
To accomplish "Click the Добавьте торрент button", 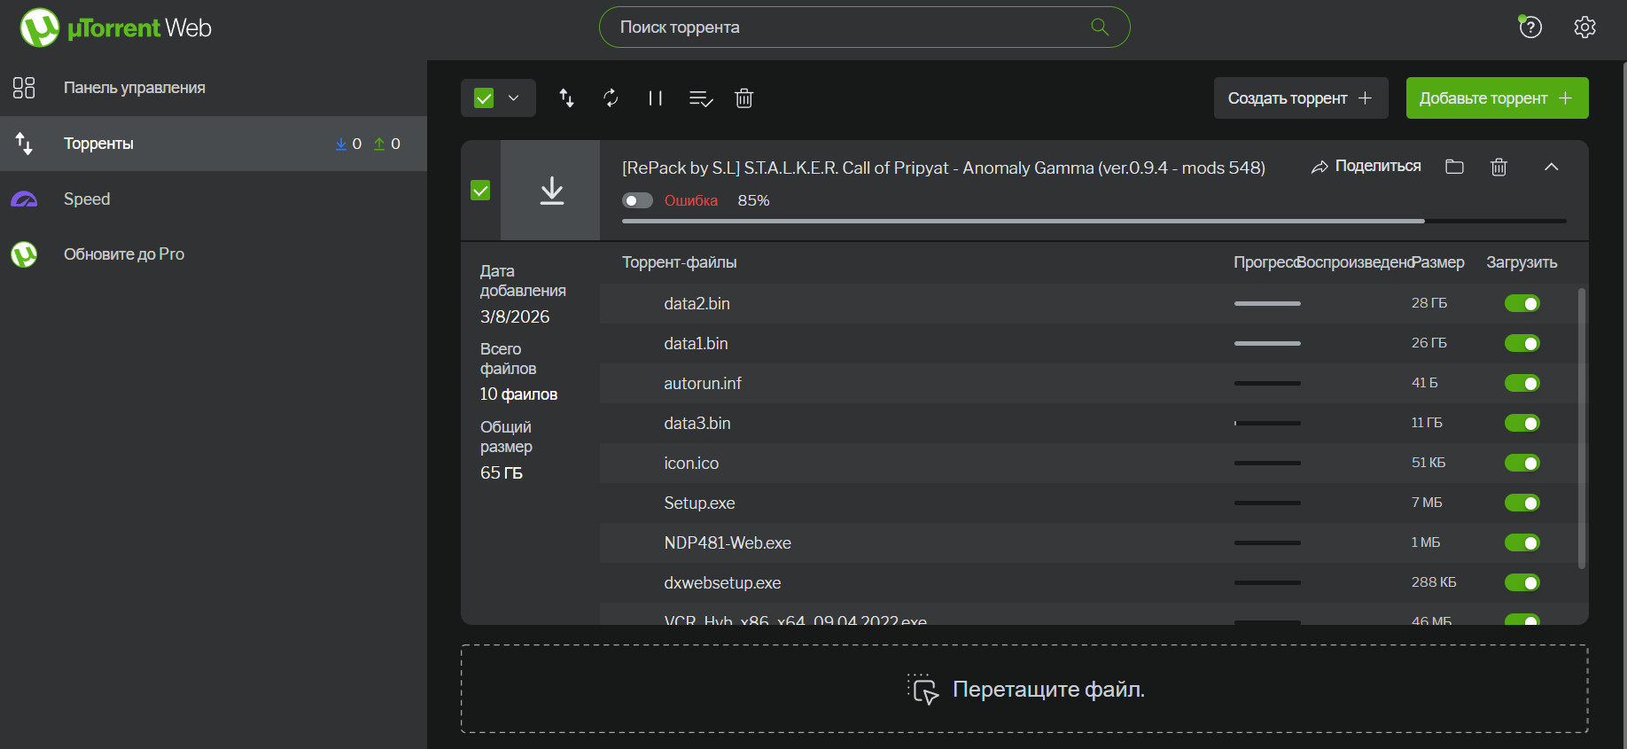I will 1496,98.
